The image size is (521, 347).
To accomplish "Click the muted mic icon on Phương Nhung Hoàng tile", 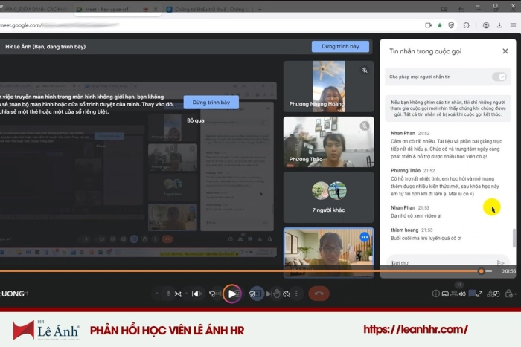I will (365, 70).
